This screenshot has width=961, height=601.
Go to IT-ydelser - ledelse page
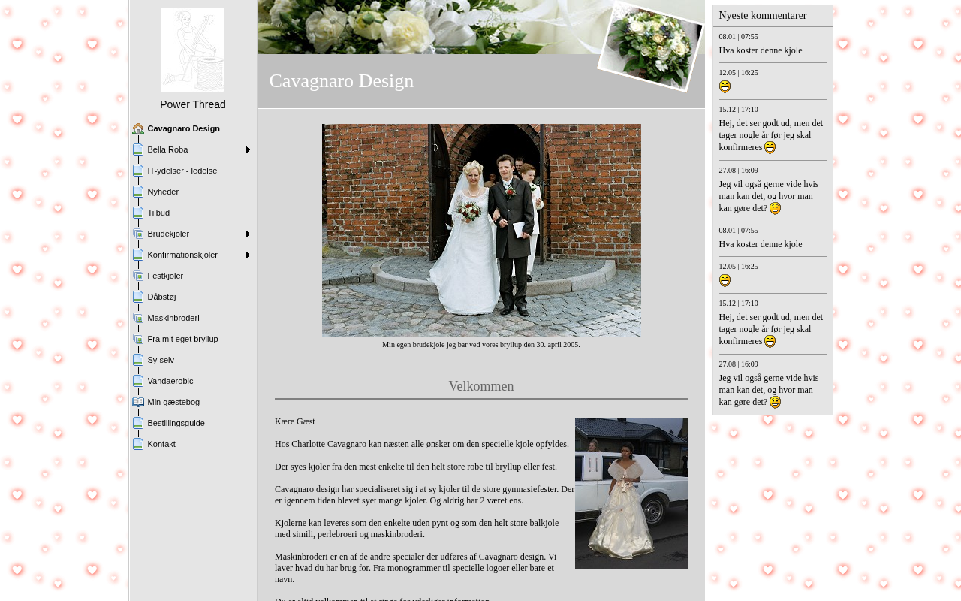182,171
